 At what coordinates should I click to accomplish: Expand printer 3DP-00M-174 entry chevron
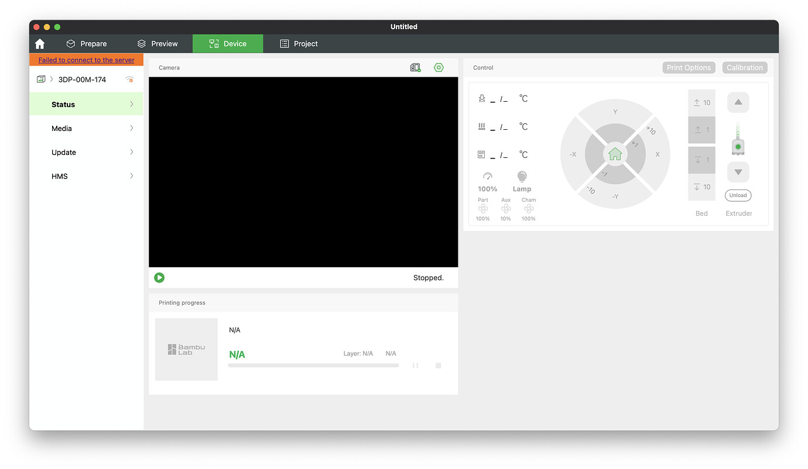tap(52, 79)
